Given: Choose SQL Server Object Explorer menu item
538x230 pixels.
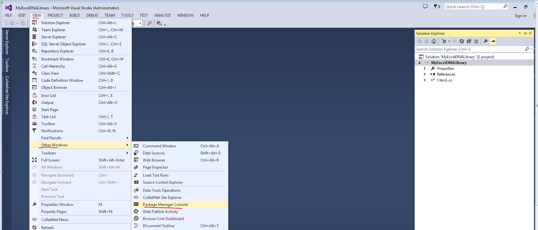Looking at the screenshot, I should click(80, 44).
